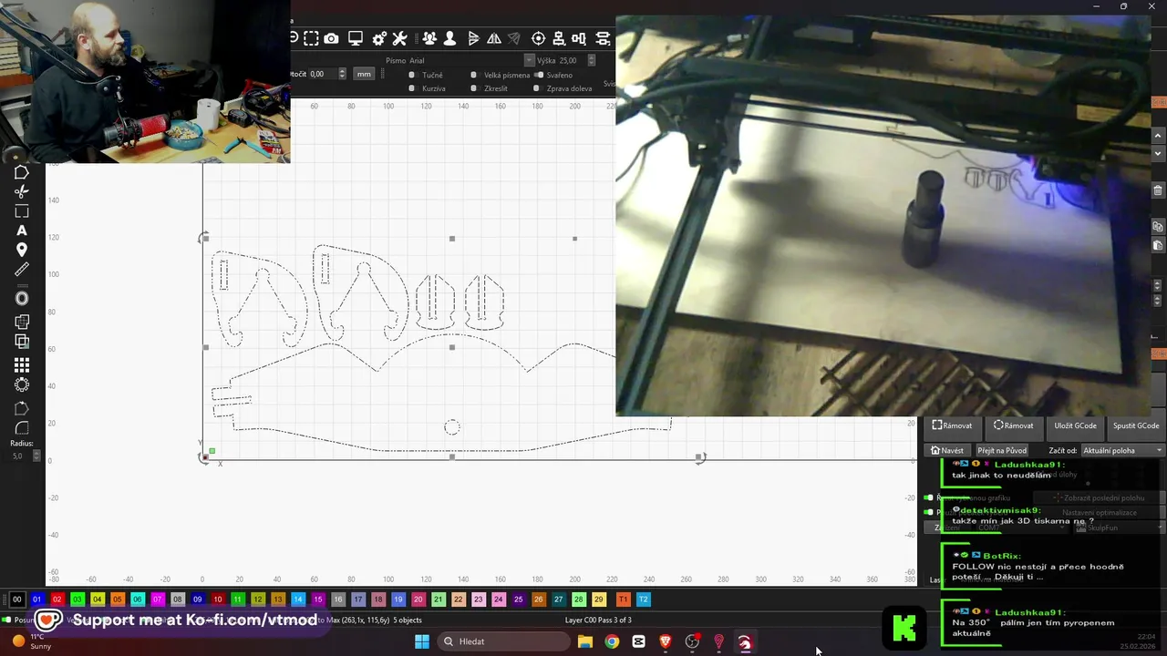Image resolution: width=1167 pixels, height=656 pixels.
Task: Click the rightmost distribute-spacing icon in the toolbar
Action: [603, 38]
